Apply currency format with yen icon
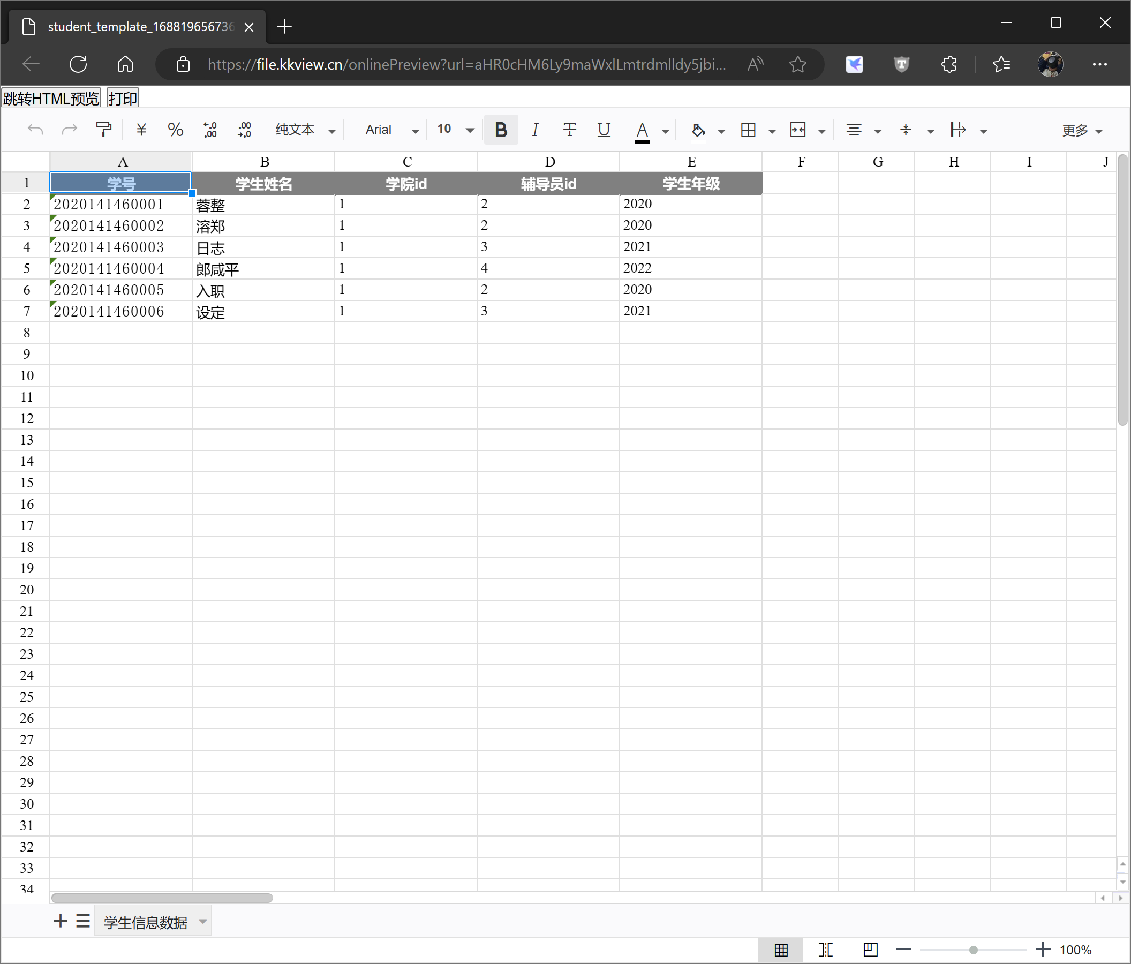 tap(141, 130)
